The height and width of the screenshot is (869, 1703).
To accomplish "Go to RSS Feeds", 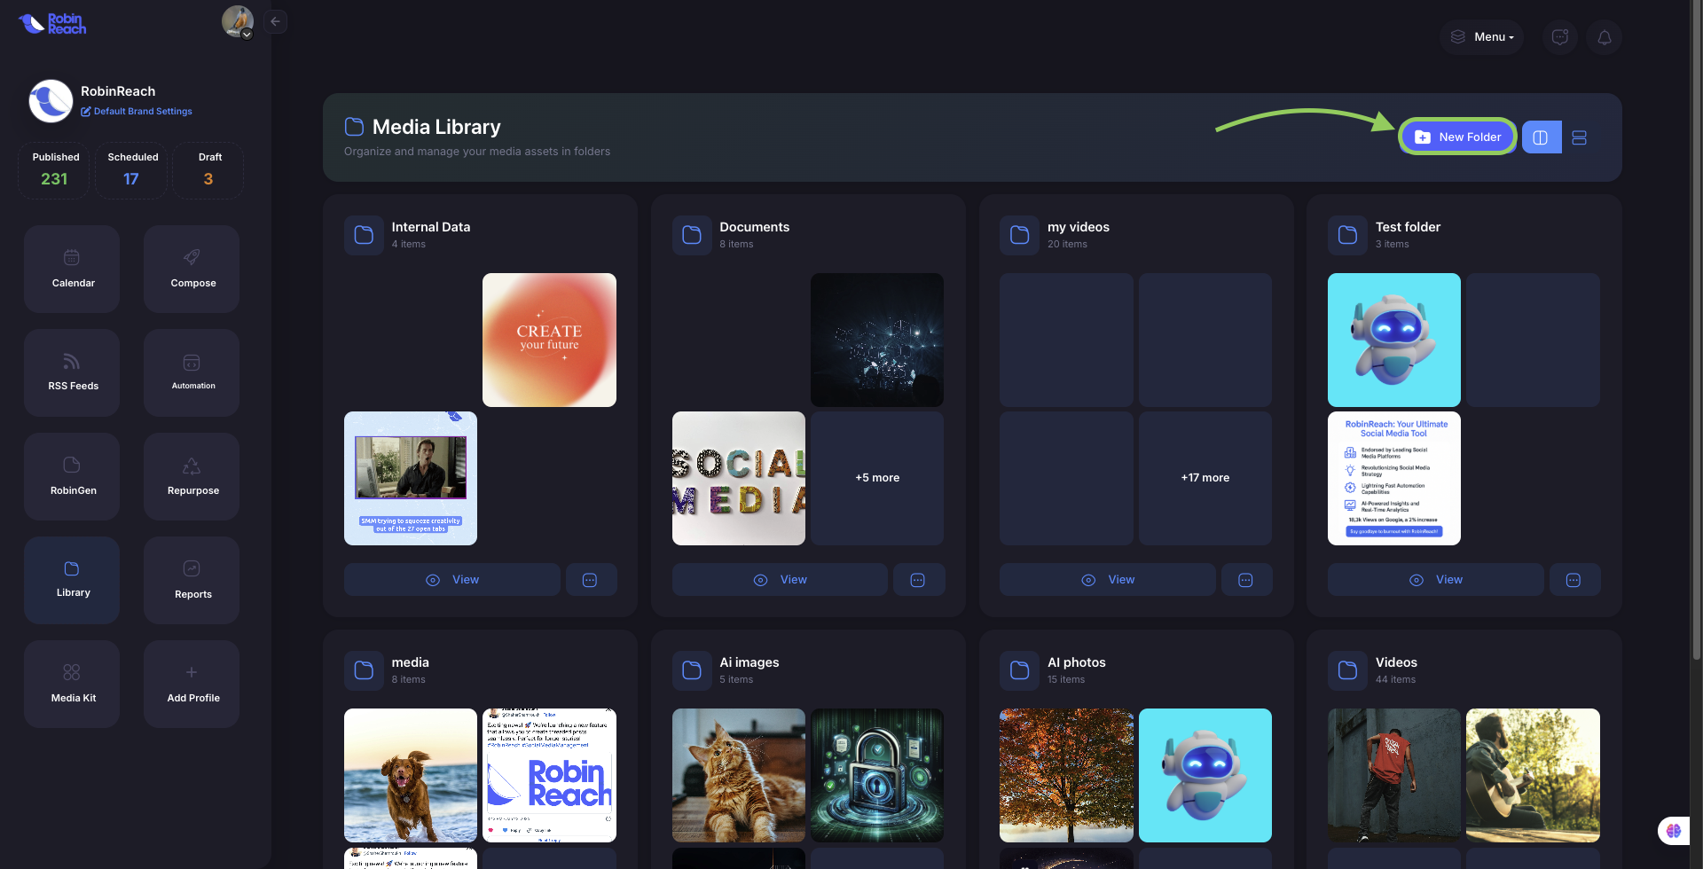I will coord(72,372).
